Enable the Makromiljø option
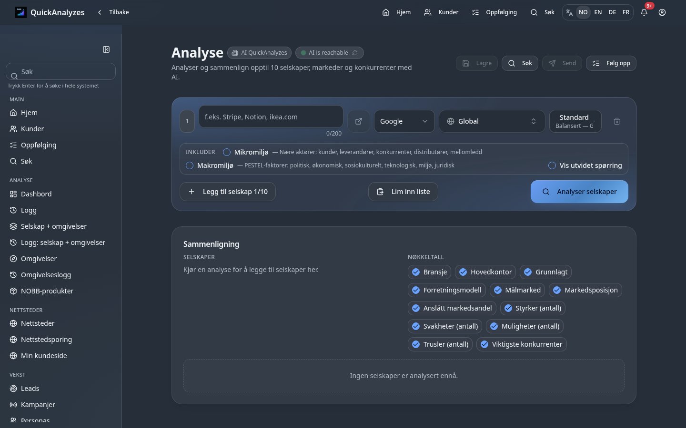 [190, 165]
